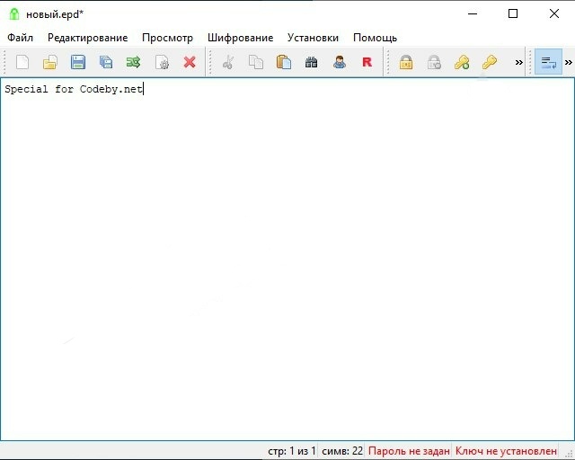Paste from clipboard icon
The image size is (575, 460).
284,62
